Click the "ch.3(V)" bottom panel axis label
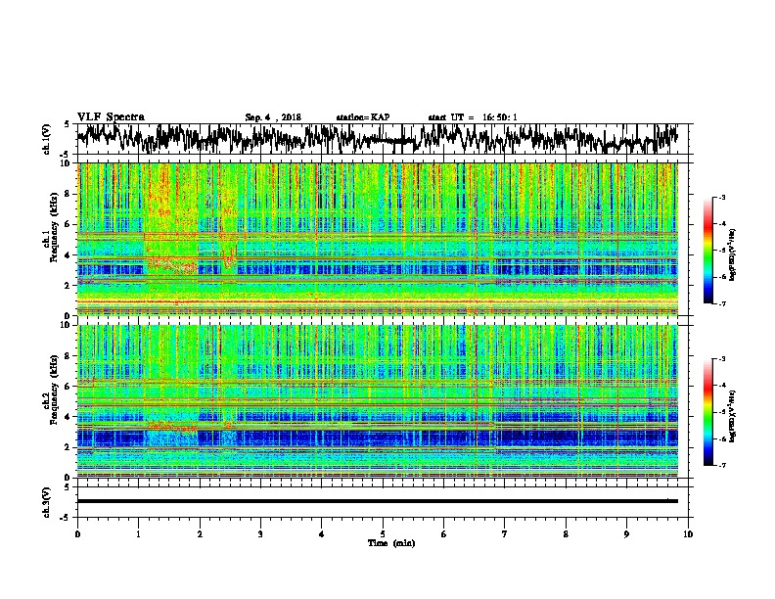 tap(47, 503)
